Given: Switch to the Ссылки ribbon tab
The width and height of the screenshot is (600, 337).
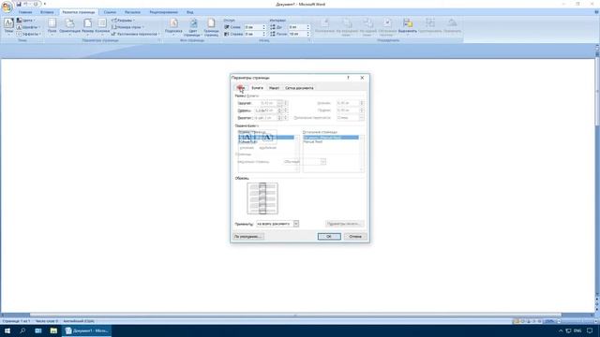Looking at the screenshot, I should point(110,12).
